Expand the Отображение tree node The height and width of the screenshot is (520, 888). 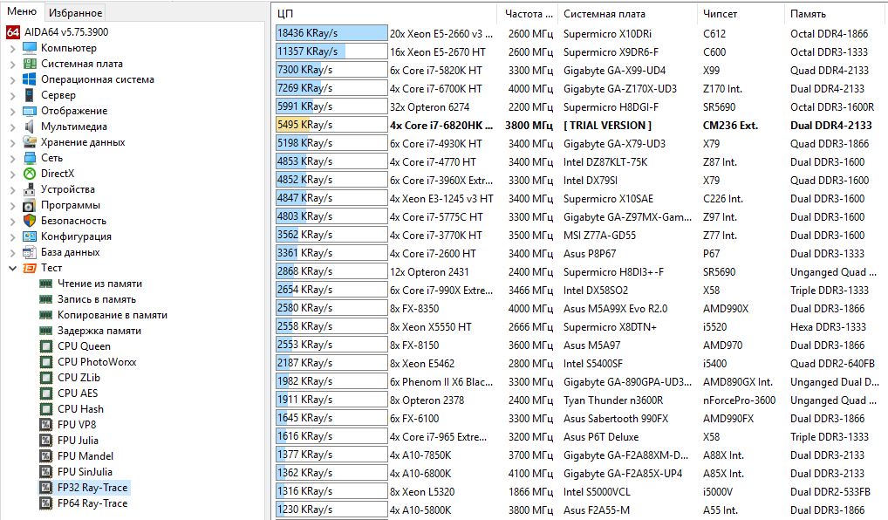click(12, 111)
